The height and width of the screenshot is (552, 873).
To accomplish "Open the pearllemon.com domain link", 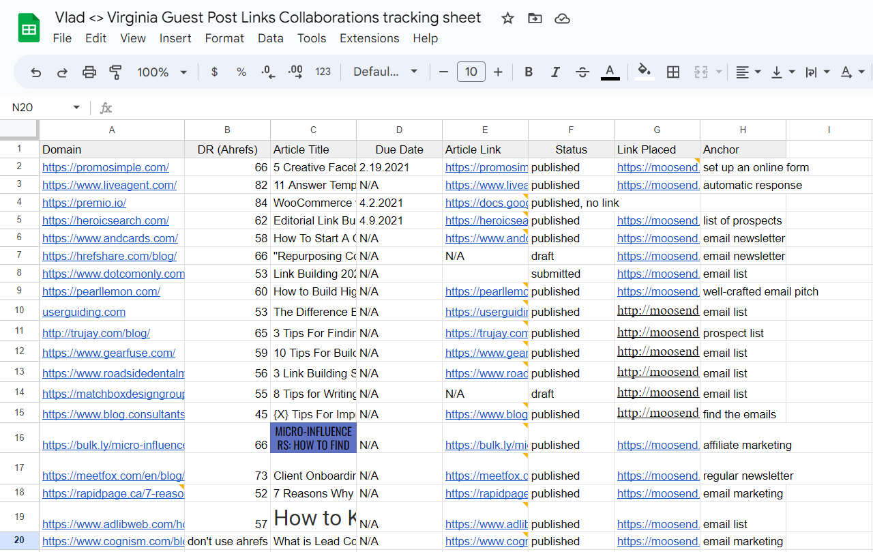I will [101, 291].
